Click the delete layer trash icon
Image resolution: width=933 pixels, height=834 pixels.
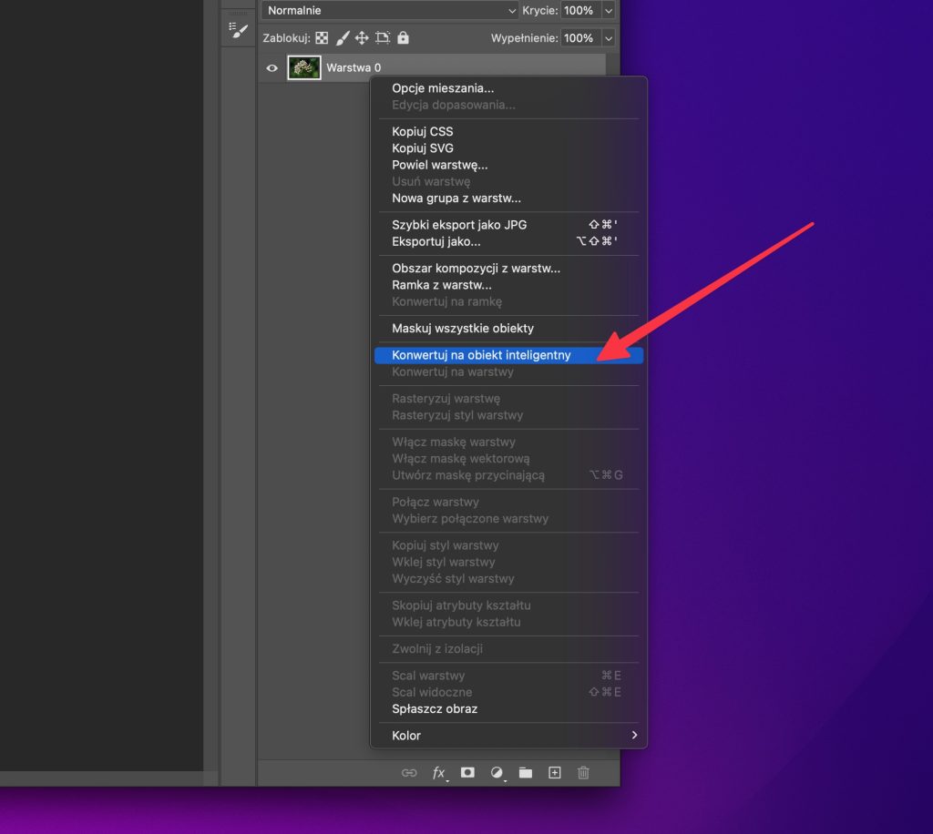point(583,772)
